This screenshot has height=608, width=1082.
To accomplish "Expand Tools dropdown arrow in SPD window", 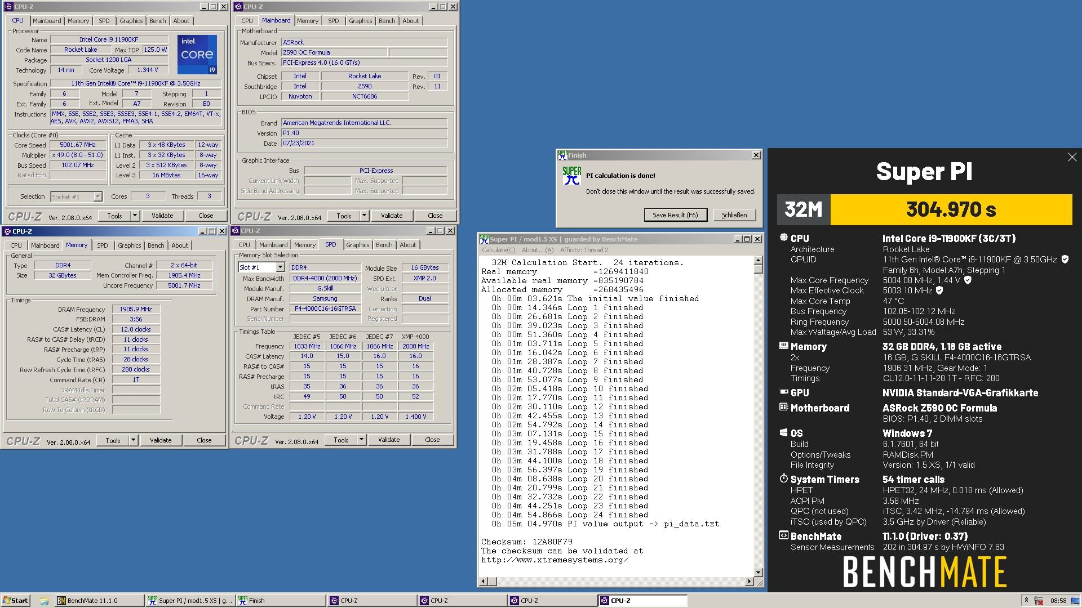I will [x=361, y=440].
